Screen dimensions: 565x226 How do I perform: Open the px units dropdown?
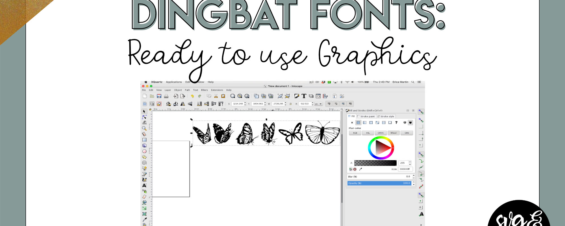tap(319, 104)
